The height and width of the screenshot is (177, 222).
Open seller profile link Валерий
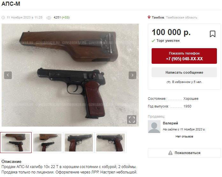tap(170, 123)
